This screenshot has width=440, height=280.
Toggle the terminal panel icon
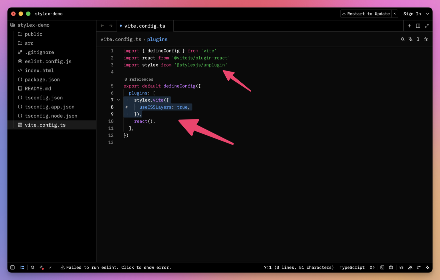tap(382, 267)
